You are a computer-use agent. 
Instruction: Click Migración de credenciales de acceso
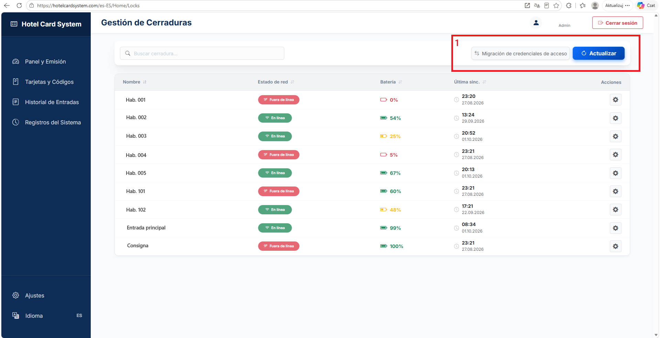pos(520,53)
